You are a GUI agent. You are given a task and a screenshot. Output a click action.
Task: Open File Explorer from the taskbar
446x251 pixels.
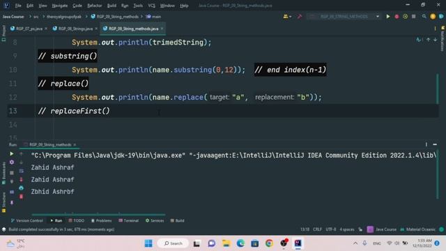pyautogui.click(x=226, y=243)
